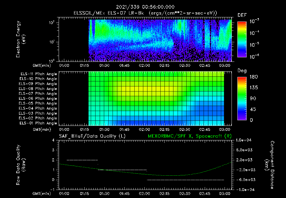Click the Raw Data Quality (Raw) axis label
The width and height of the screenshot is (286, 198).
click(21, 165)
